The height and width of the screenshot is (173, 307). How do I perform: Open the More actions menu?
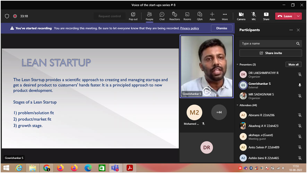(x=225, y=16)
